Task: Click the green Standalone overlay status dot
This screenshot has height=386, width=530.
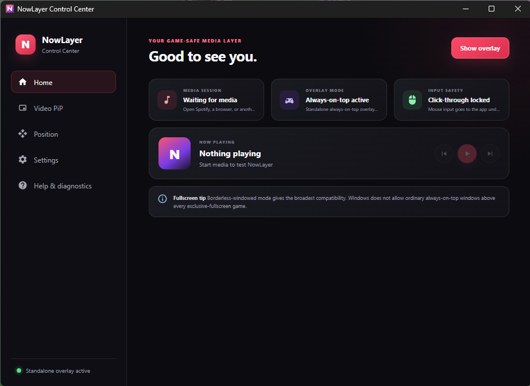Action: tap(19, 370)
